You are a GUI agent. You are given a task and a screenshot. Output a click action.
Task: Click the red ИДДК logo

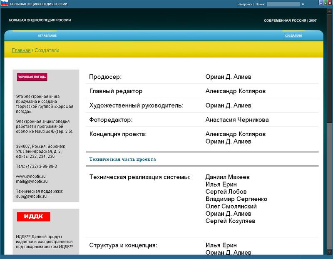click(x=33, y=217)
